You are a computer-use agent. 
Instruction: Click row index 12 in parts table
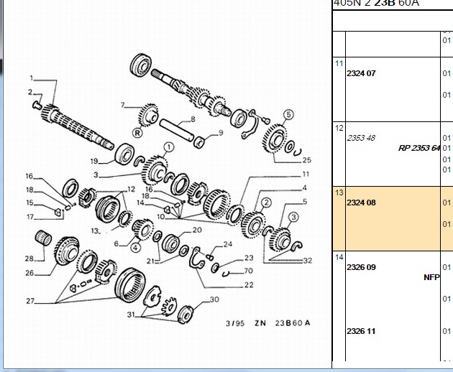[x=339, y=128]
